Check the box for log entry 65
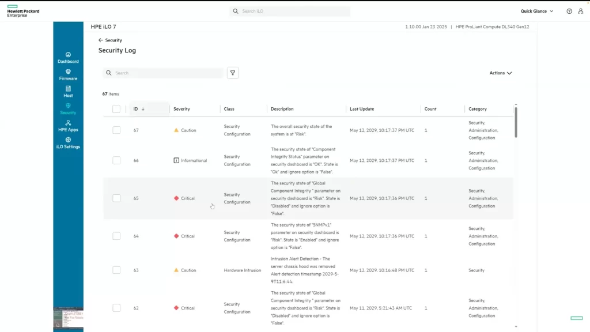 116,198
